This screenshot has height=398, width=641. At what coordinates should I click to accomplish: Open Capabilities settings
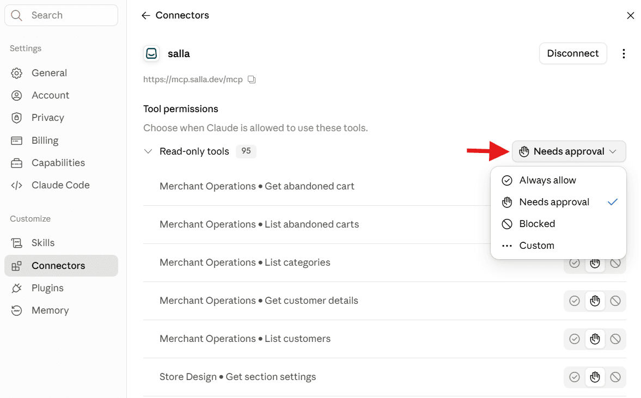coord(61,163)
